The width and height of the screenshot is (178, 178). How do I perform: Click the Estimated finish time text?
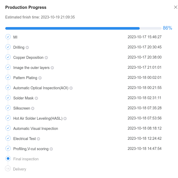pyautogui.click(x=40, y=17)
